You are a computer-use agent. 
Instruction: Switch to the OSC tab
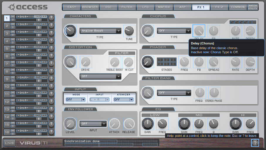(109, 7)
